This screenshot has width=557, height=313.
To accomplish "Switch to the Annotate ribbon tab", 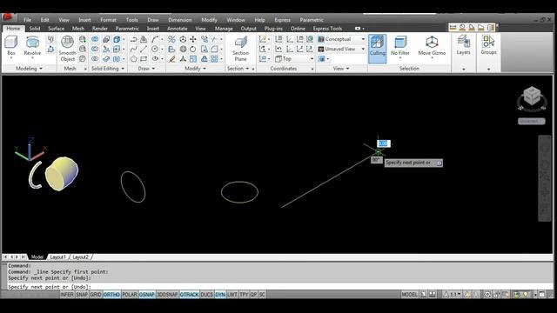I will (177, 29).
